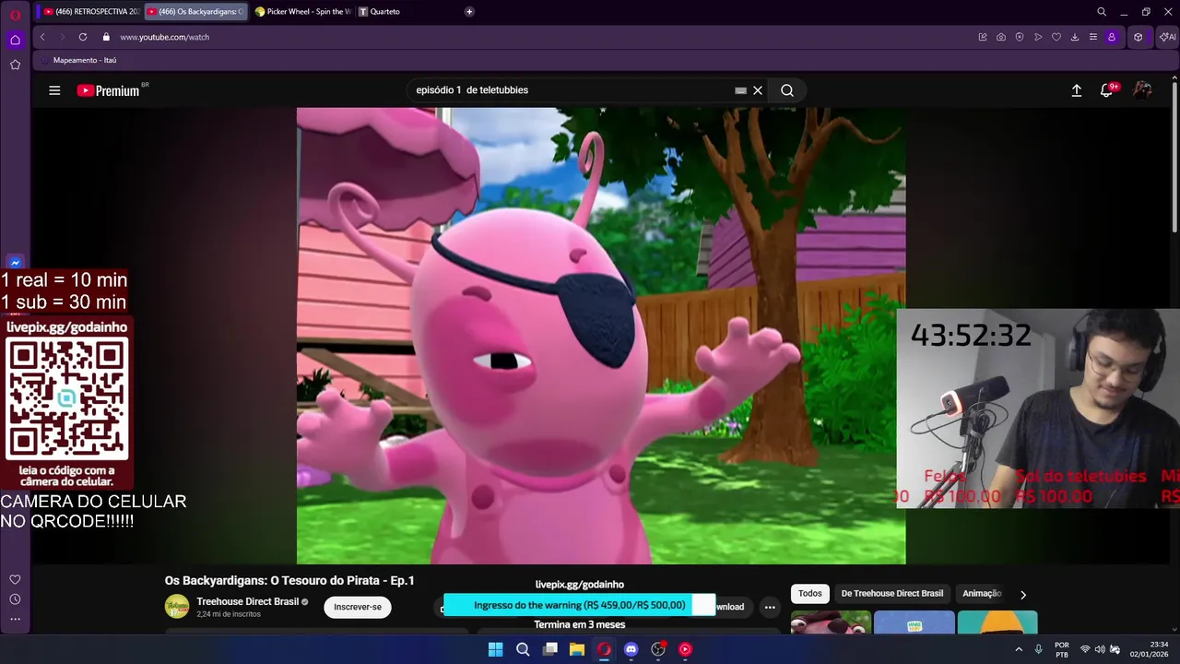Click the Backyardigans video player
The width and height of the screenshot is (1180, 664).
601,336
